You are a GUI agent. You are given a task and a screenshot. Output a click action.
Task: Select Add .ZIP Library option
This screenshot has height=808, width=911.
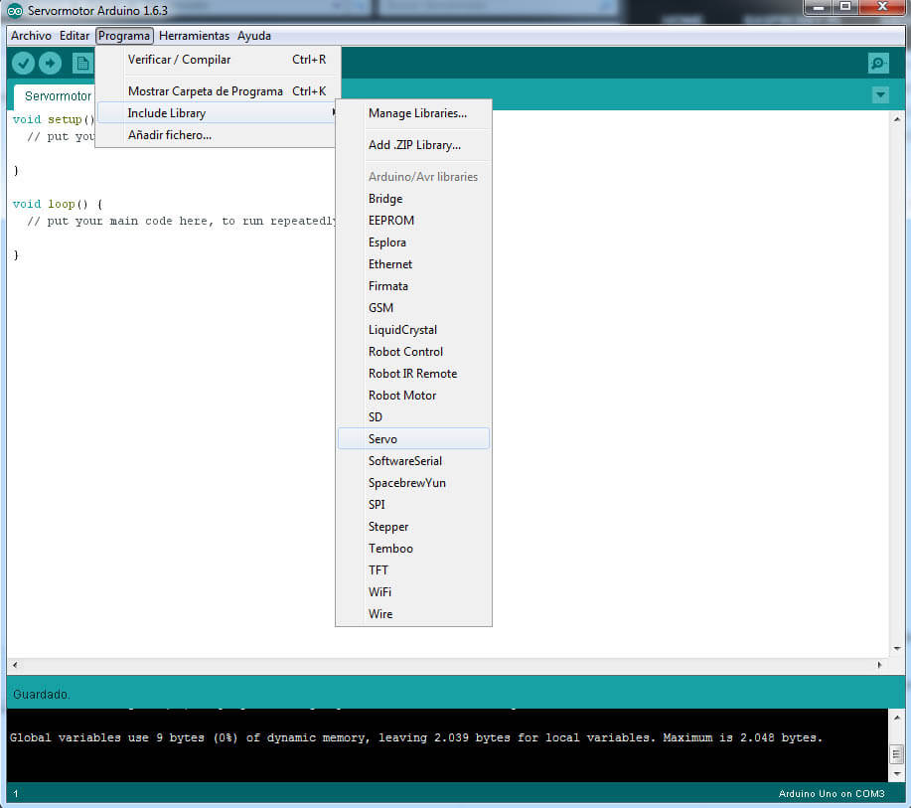pyautogui.click(x=415, y=145)
